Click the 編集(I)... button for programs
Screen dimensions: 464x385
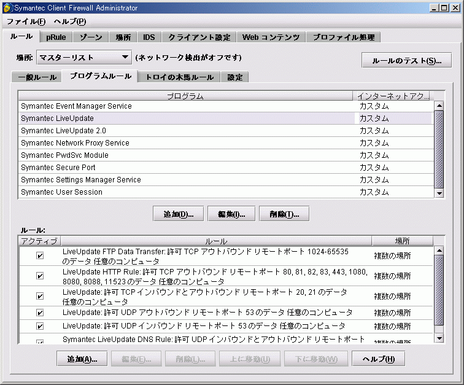click(231, 214)
